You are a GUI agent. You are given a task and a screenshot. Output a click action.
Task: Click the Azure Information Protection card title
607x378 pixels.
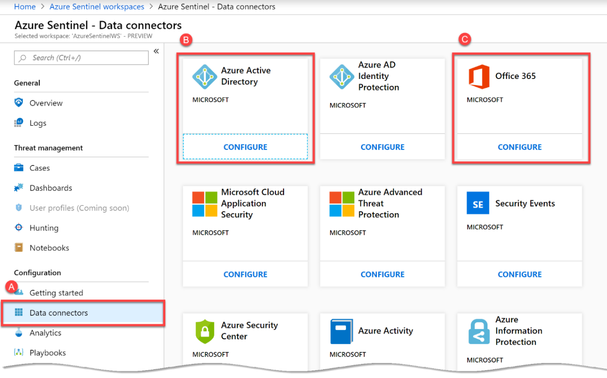[x=519, y=331]
